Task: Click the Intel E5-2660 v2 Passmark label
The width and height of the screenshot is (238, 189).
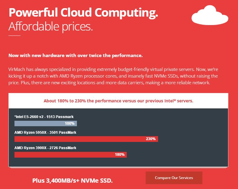Action: point(44,117)
